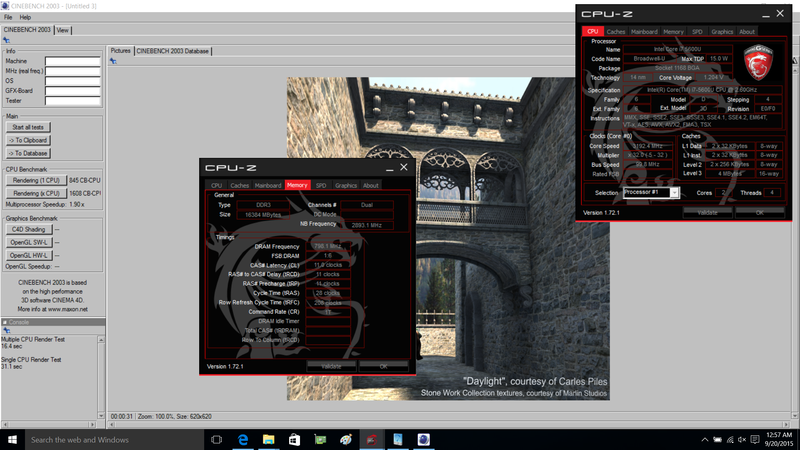The height and width of the screenshot is (450, 800).
Task: Open the Processor #1 selection dropdown
Action: (674, 192)
